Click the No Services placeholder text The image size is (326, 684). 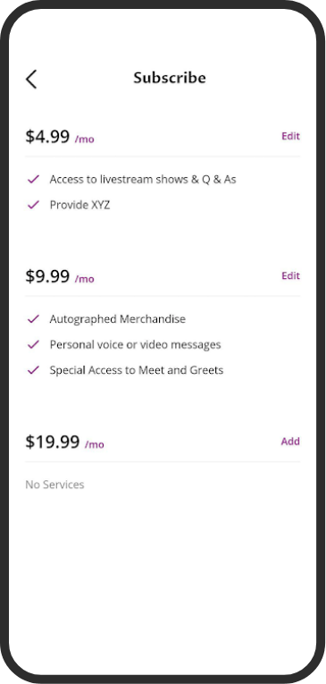(54, 485)
